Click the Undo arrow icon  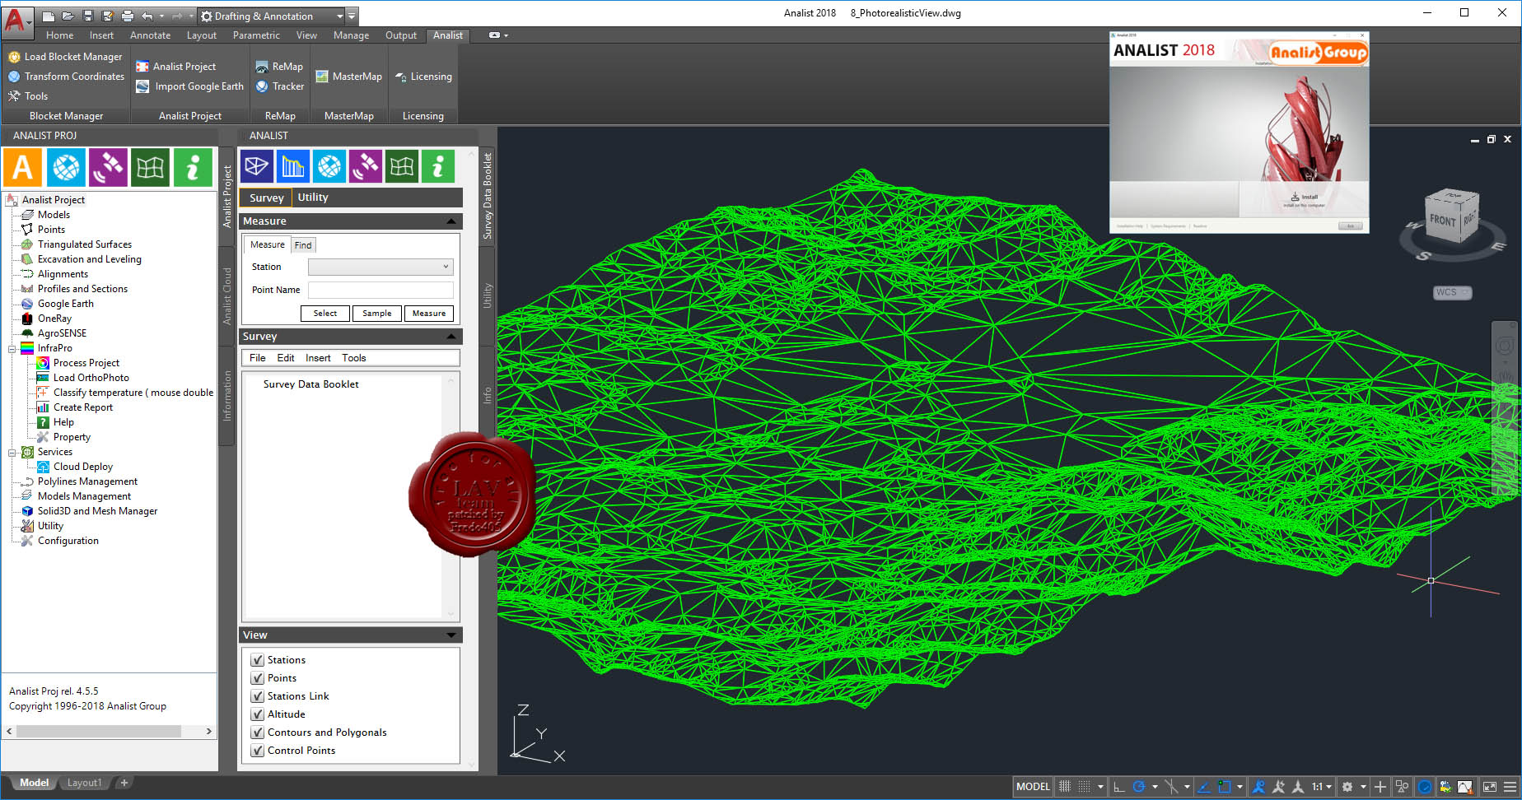pyautogui.click(x=147, y=16)
